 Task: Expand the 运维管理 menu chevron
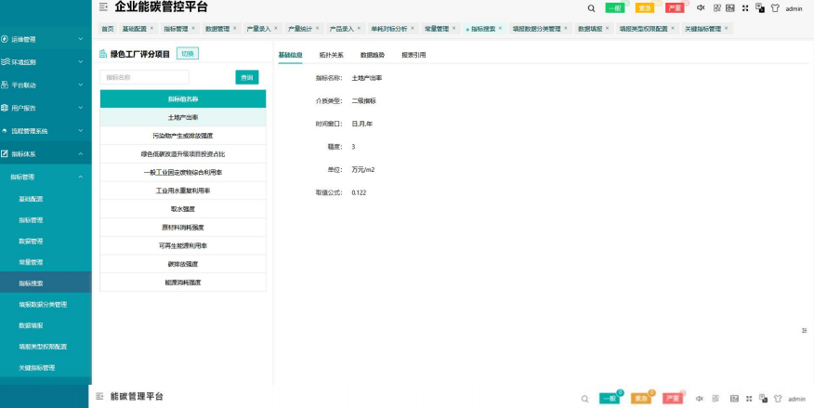coord(81,39)
